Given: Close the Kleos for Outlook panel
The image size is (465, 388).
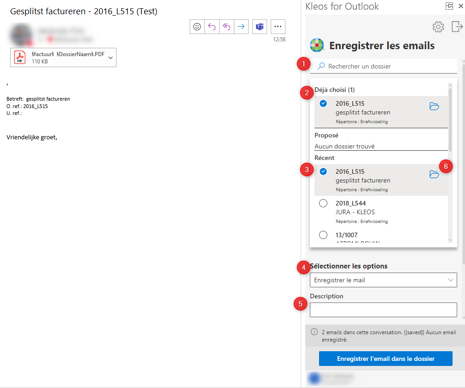Looking at the screenshot, I should click(x=460, y=6).
